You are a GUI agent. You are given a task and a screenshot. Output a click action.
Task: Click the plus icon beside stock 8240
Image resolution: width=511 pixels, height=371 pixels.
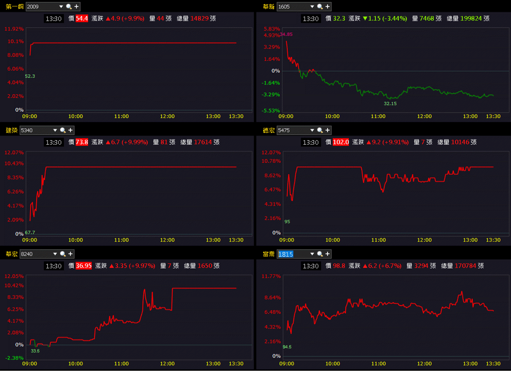71,254
